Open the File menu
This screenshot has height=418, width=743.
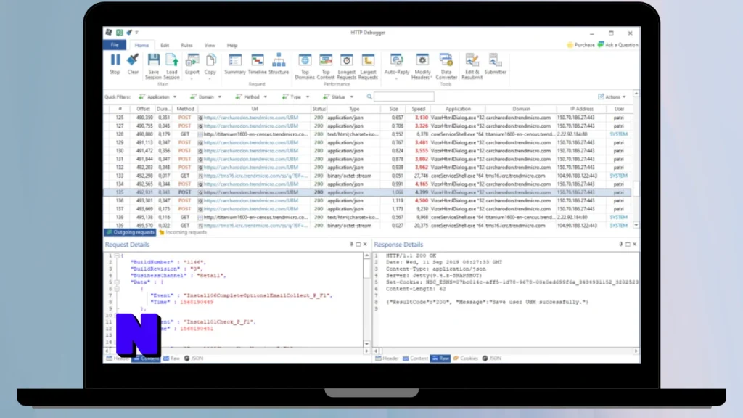click(x=115, y=45)
